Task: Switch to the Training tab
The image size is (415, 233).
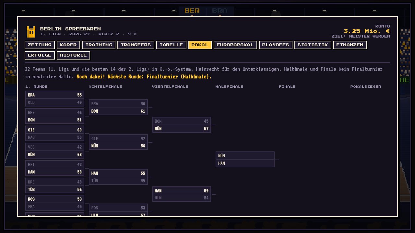Action: click(x=99, y=45)
